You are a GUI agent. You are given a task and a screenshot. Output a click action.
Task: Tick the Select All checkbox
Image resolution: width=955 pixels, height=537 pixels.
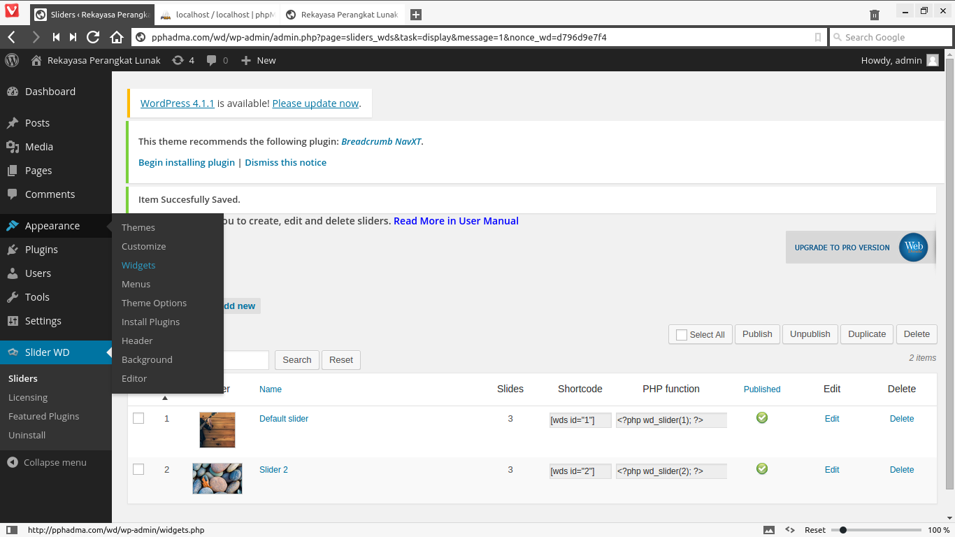(x=682, y=335)
